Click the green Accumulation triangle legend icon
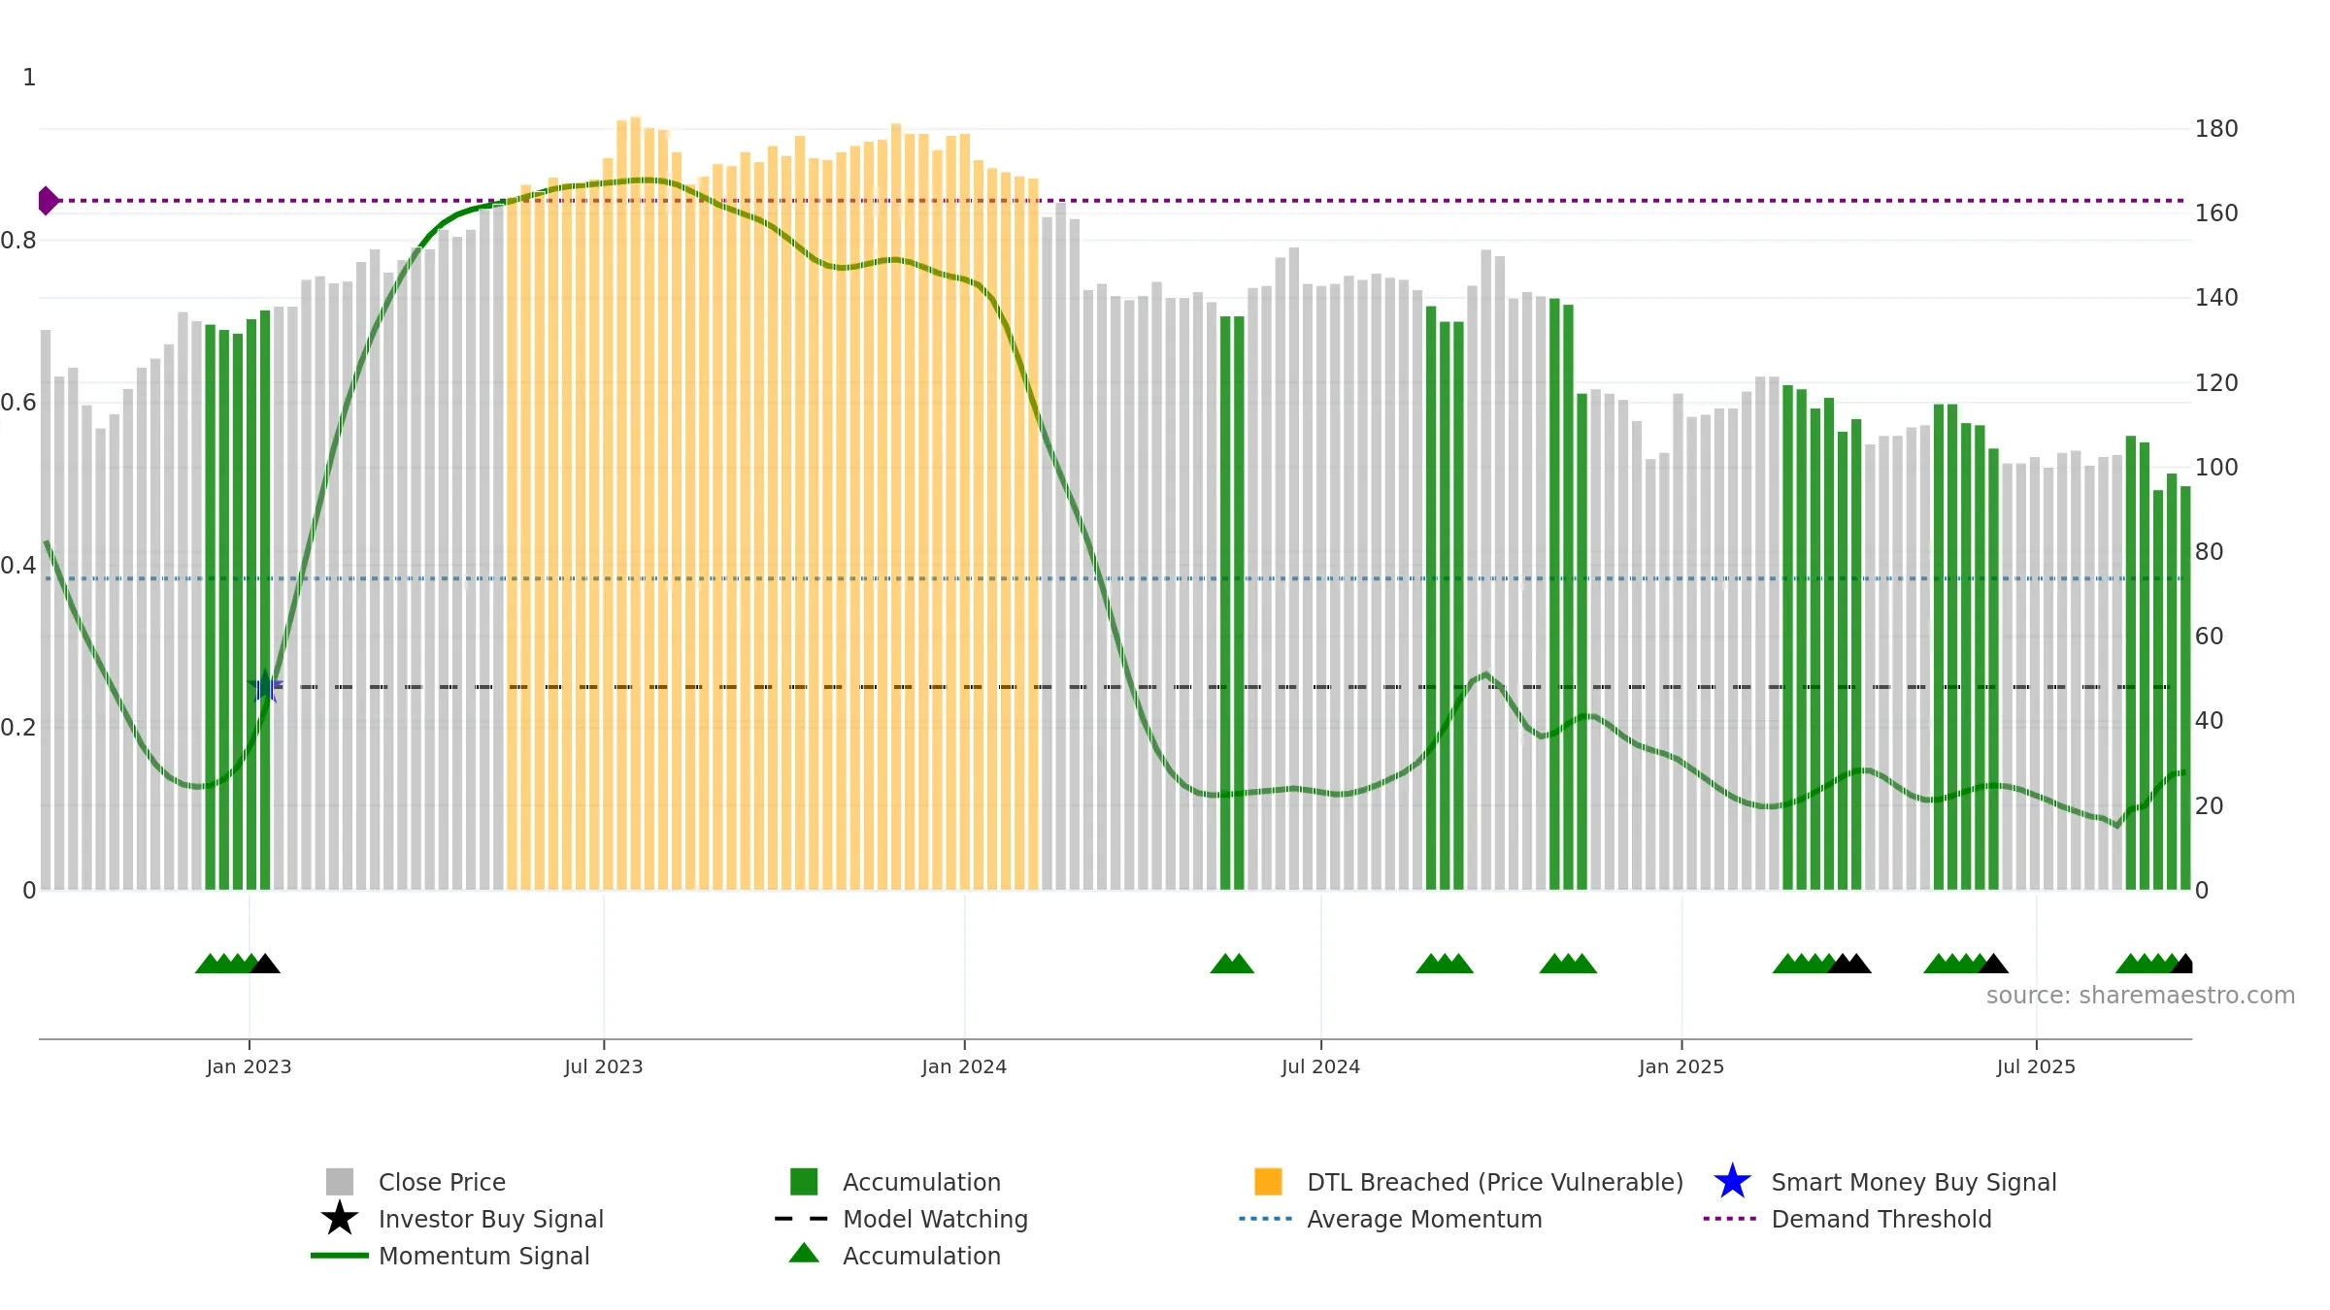Viewport: 2330px width, 1310px height. point(804,1254)
